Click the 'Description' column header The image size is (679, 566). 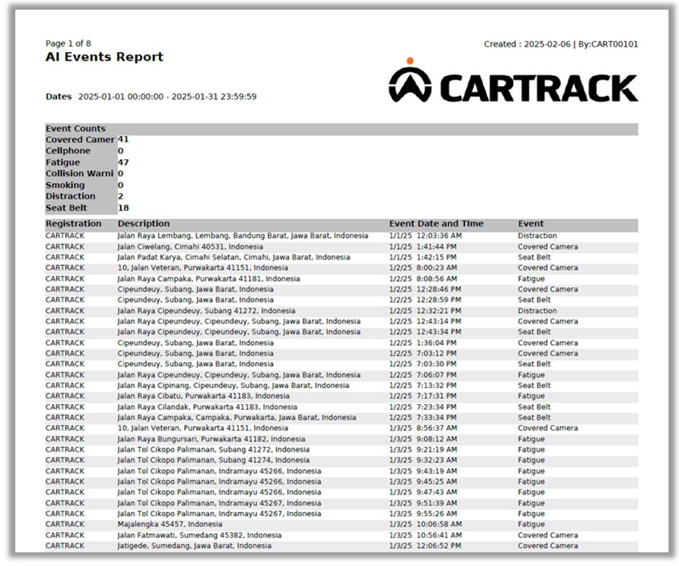(144, 223)
